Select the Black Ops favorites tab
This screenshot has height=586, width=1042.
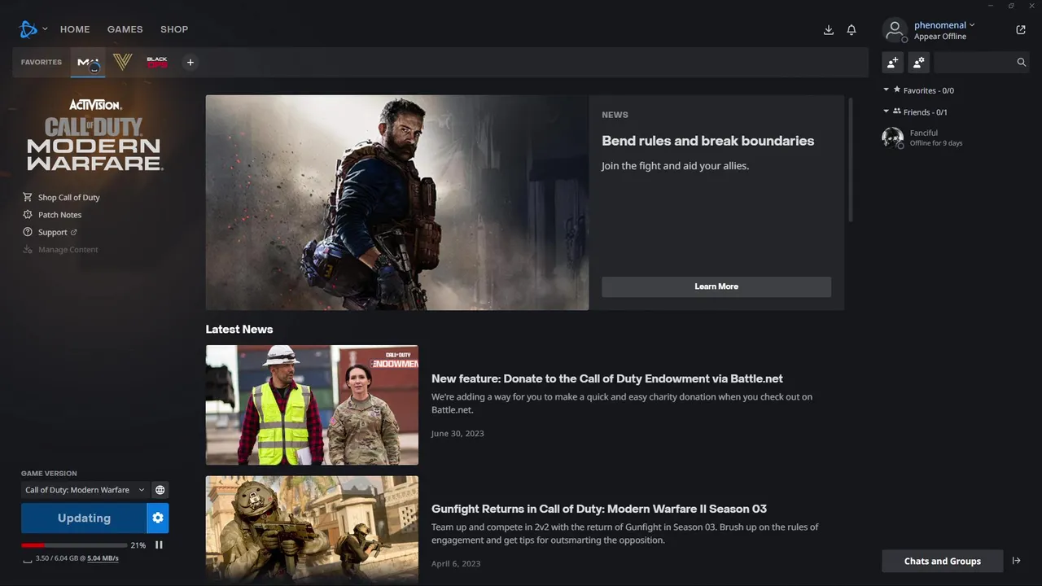point(157,62)
